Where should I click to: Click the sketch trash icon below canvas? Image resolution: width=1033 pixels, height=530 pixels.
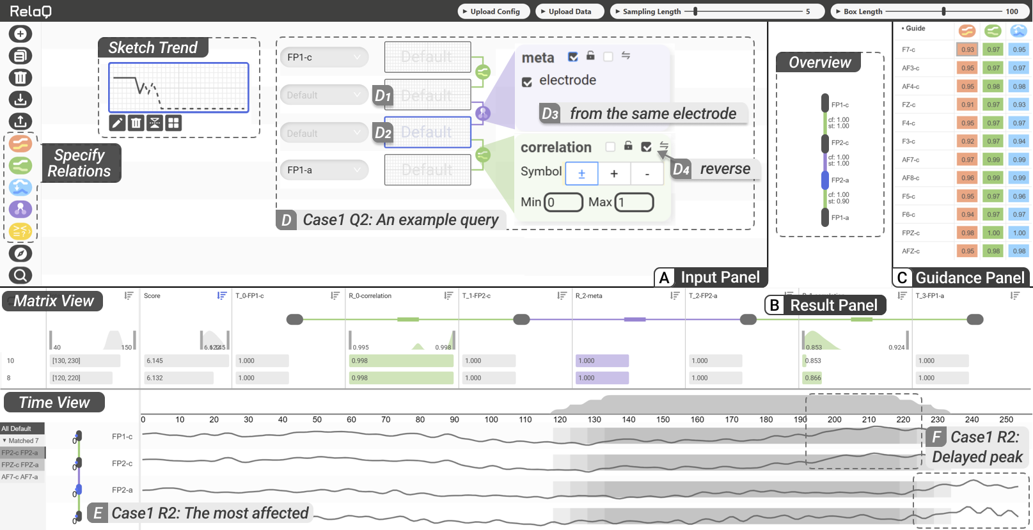pos(136,123)
